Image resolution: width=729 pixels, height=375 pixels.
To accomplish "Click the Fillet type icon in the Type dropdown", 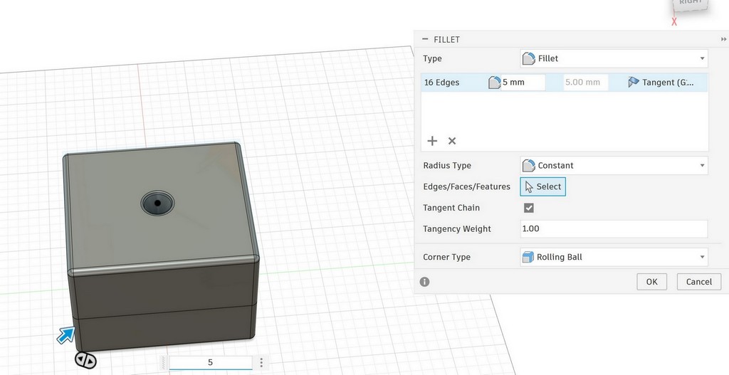I will [x=529, y=58].
